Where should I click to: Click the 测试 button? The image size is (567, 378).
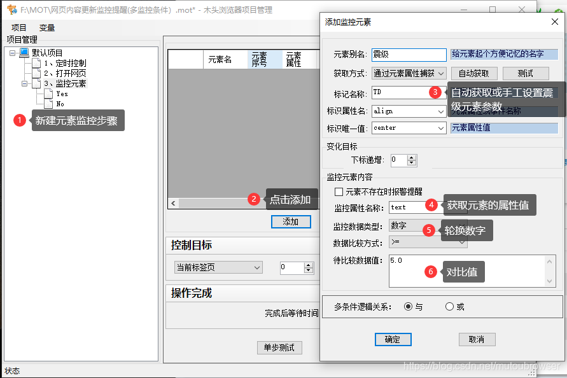[526, 73]
